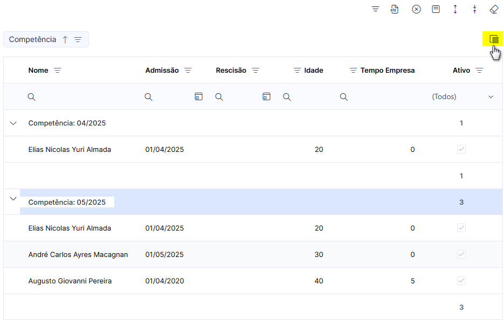Open Ativo column header filter

(479, 71)
